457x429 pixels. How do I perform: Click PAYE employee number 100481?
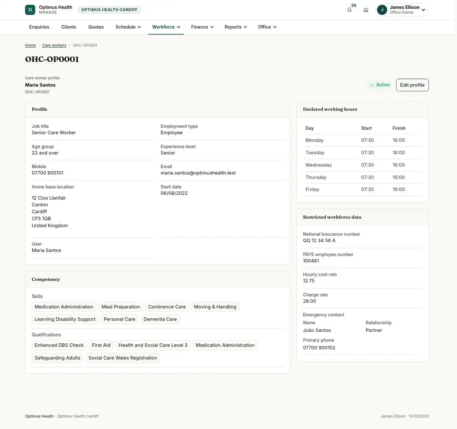click(311, 261)
